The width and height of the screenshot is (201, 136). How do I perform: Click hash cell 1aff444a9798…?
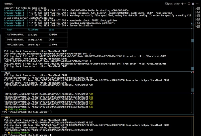[15, 35]
